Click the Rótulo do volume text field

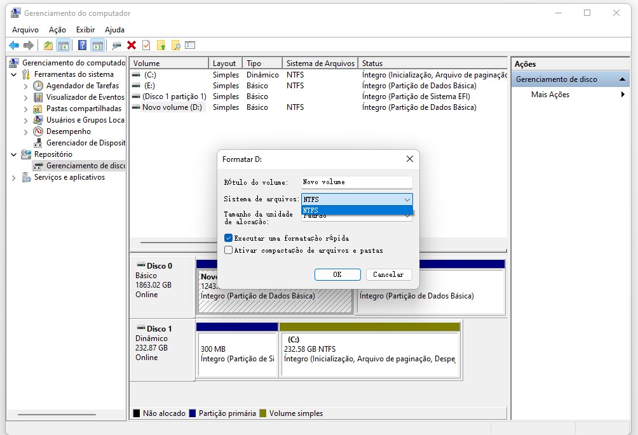coord(356,182)
